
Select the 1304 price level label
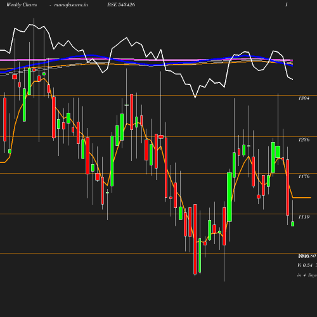[304, 98]
